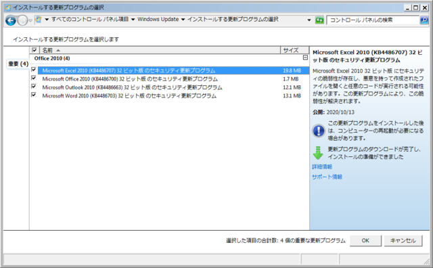
Task: Expand dropdown arrow before インストールする更新プログラムの選択 breadcrumb
Action: pos(183,20)
